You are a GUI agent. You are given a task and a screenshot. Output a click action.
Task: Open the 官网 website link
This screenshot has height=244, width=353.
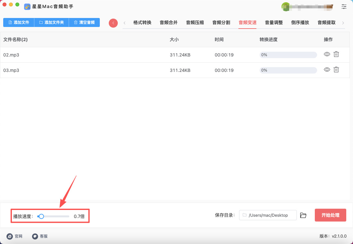(x=15, y=236)
